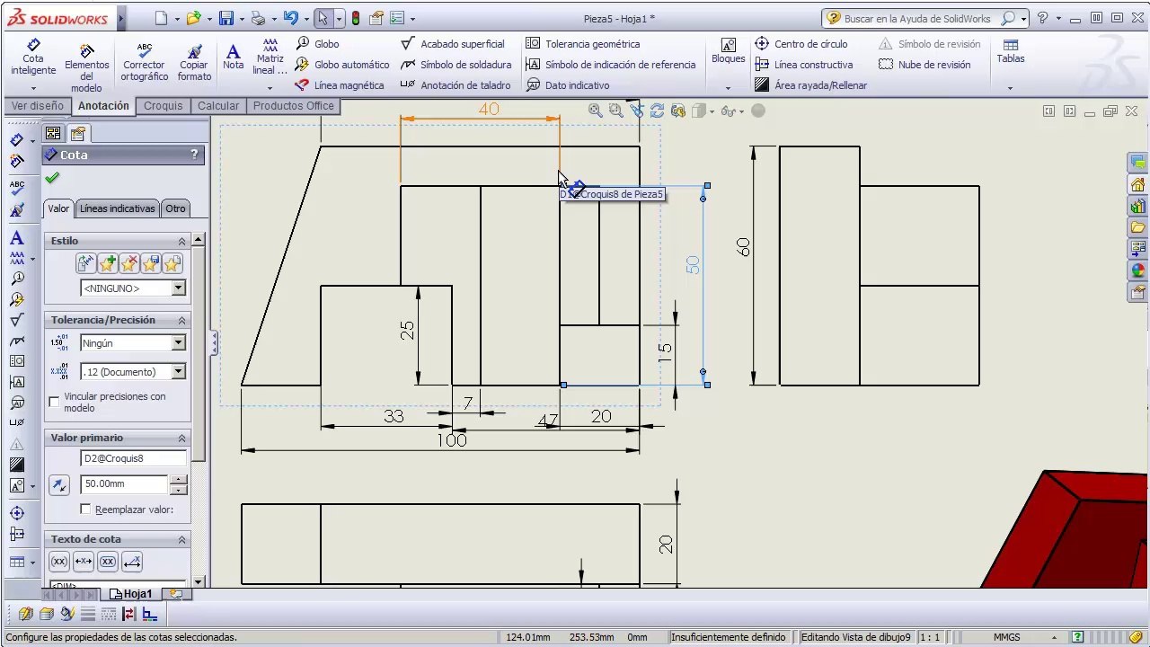1150x647 pixels.
Task: Click the New document icon
Action: point(161,18)
